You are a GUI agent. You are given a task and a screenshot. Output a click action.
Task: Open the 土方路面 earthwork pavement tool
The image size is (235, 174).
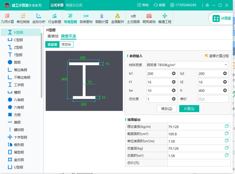[133, 18]
